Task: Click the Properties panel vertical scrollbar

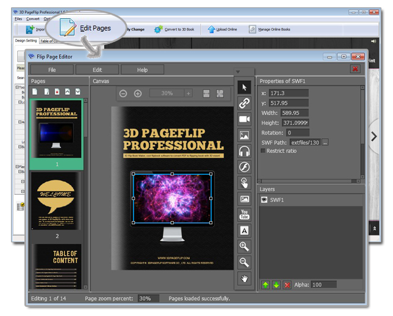Action: click(x=362, y=132)
